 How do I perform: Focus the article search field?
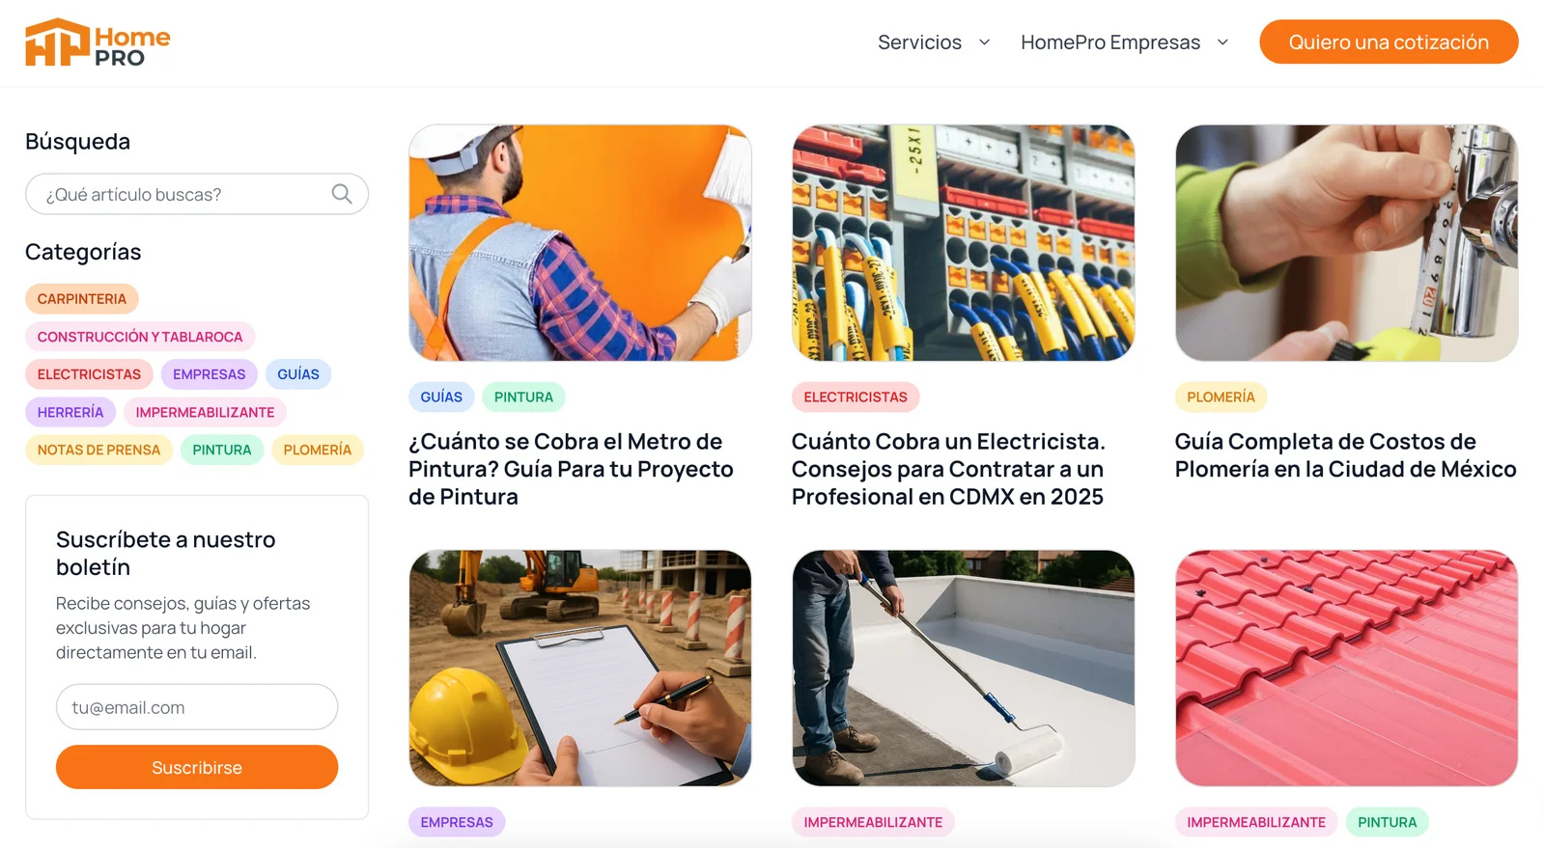pyautogui.click(x=197, y=194)
